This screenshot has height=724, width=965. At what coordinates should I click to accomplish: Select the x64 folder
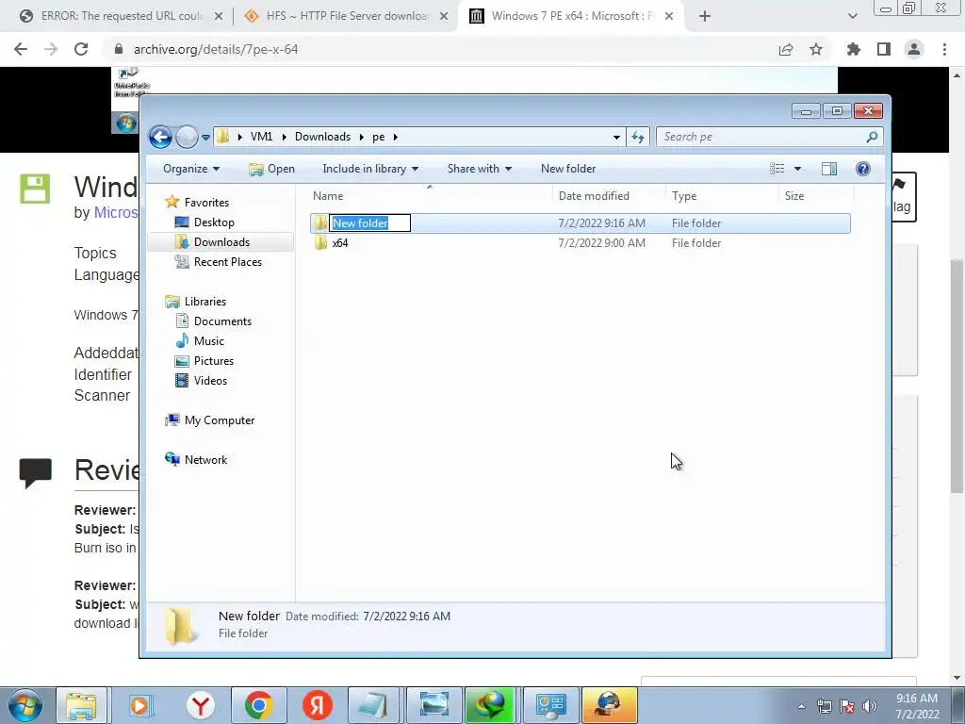tap(580, 243)
